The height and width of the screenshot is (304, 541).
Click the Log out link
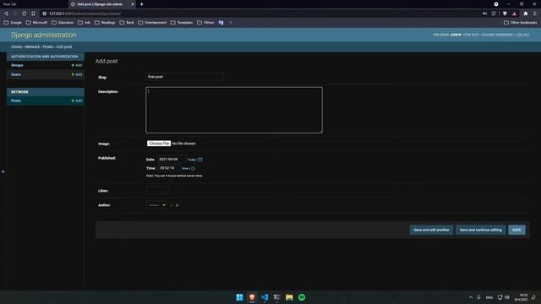click(522, 35)
